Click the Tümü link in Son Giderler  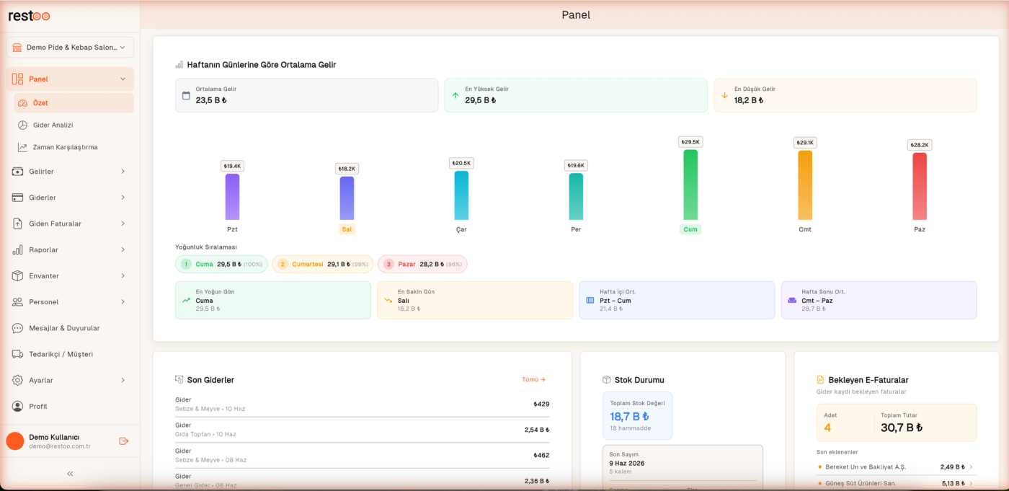(x=533, y=379)
